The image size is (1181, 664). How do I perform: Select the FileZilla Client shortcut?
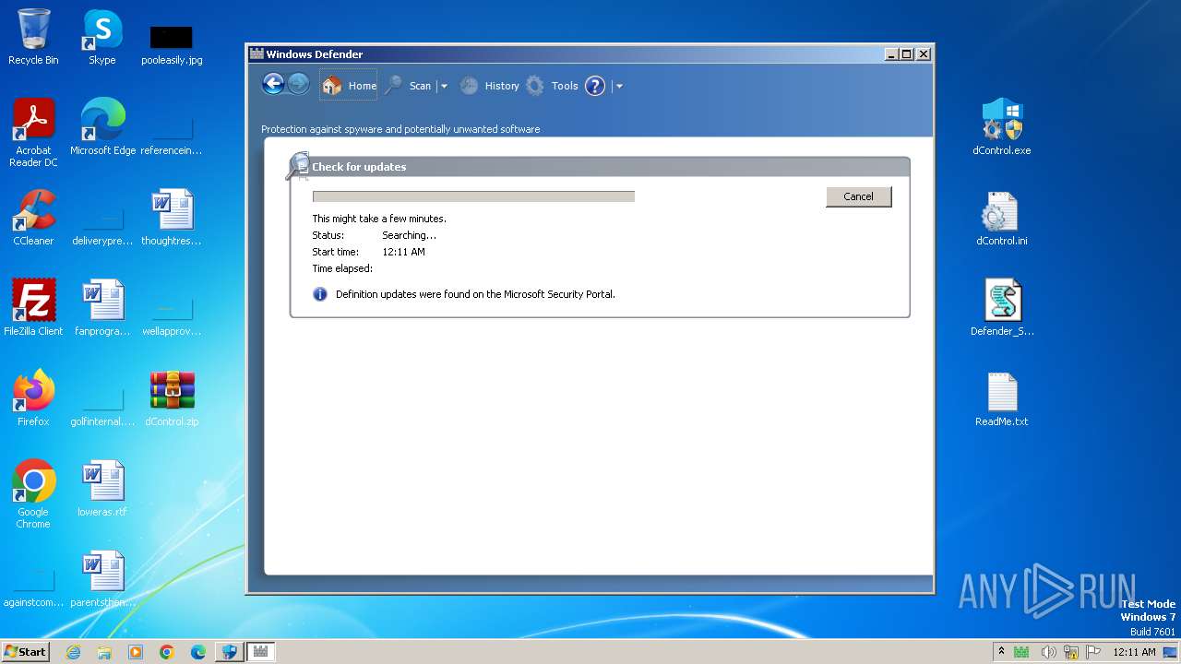click(x=33, y=308)
